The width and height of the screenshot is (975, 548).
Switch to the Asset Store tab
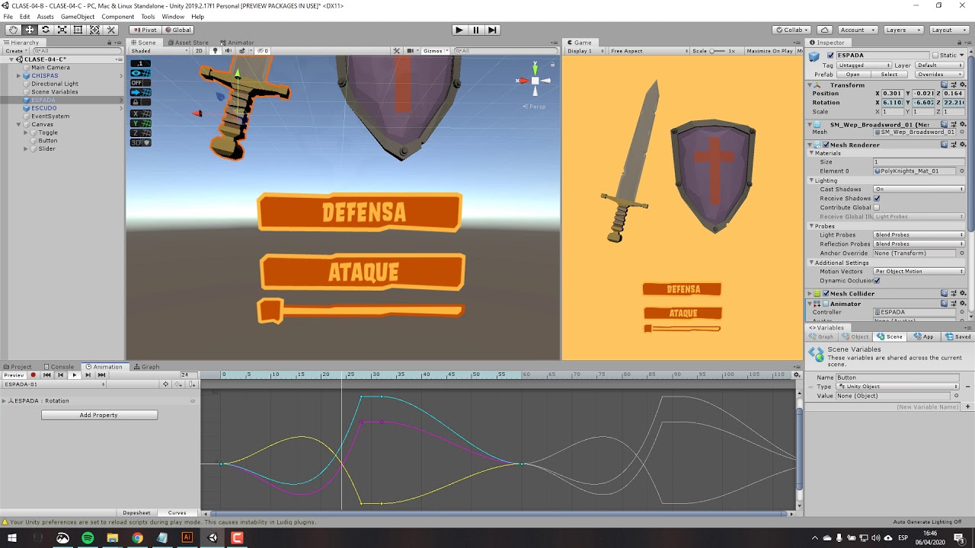point(187,43)
